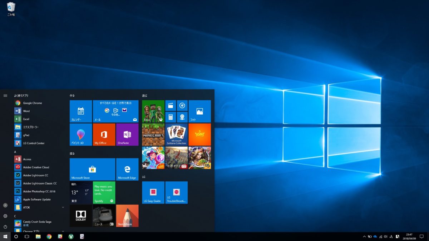Open the 東京 weather tile

coord(81,192)
